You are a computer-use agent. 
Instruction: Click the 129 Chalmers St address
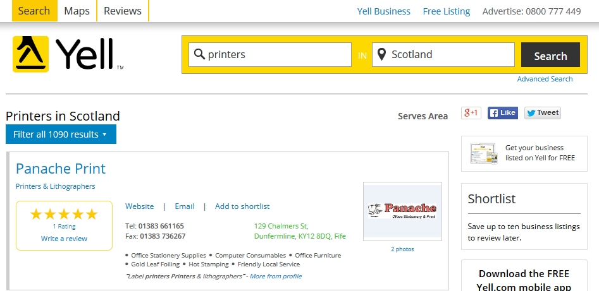300,231
